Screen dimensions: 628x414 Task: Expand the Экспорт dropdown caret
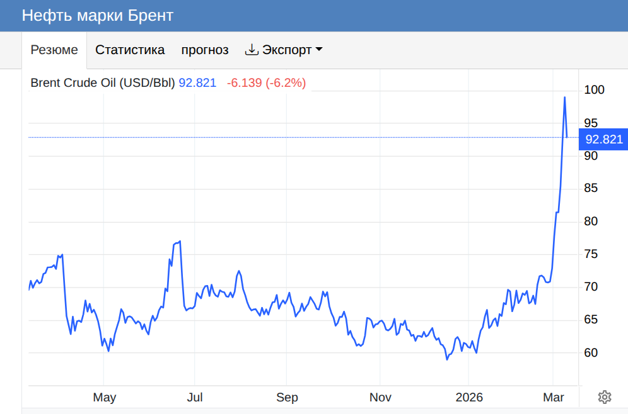pyautogui.click(x=318, y=50)
